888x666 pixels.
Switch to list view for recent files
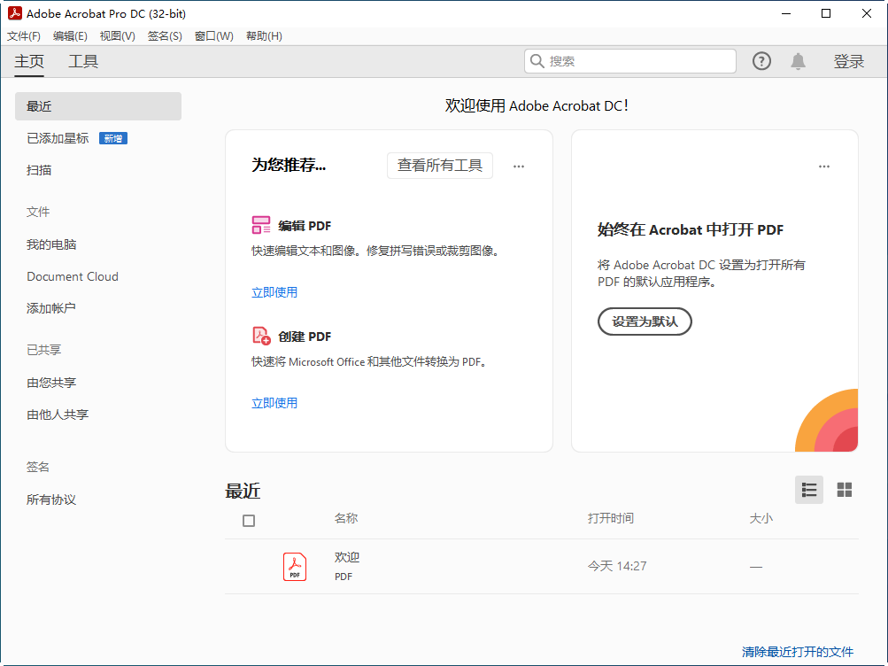coord(808,490)
